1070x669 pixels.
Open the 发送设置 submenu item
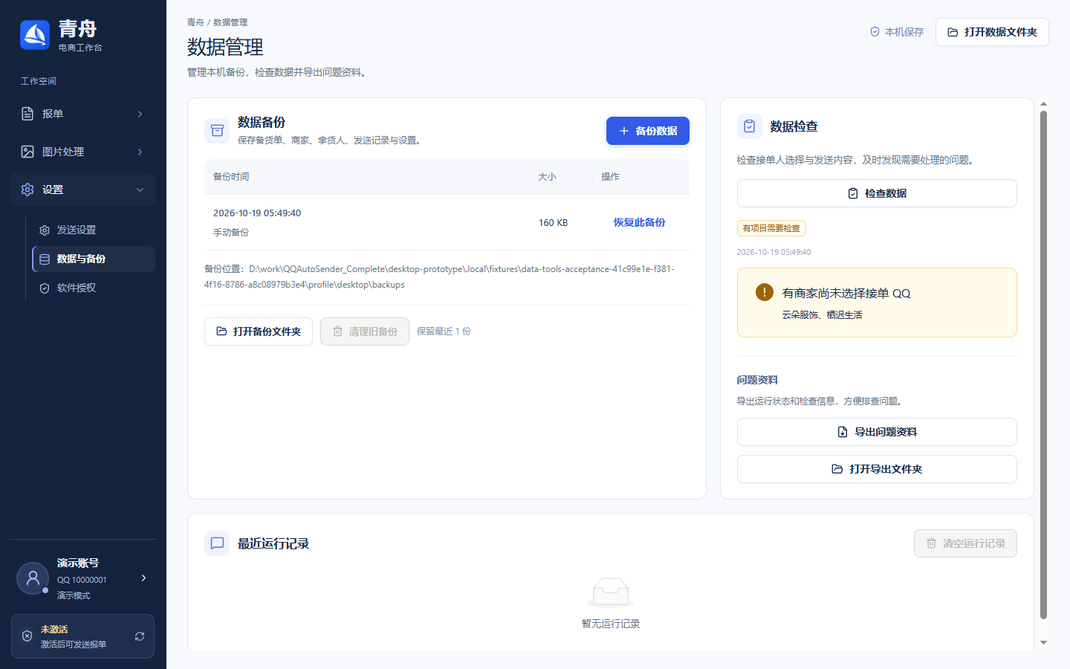click(94, 230)
